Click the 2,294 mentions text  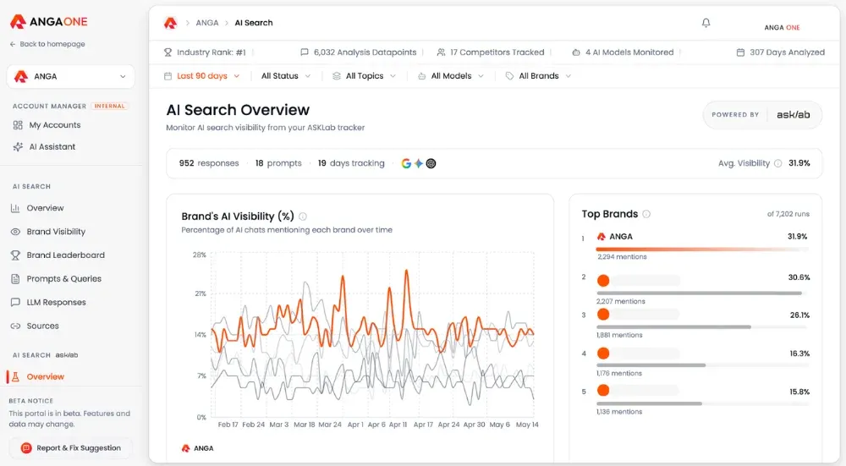tap(622, 257)
